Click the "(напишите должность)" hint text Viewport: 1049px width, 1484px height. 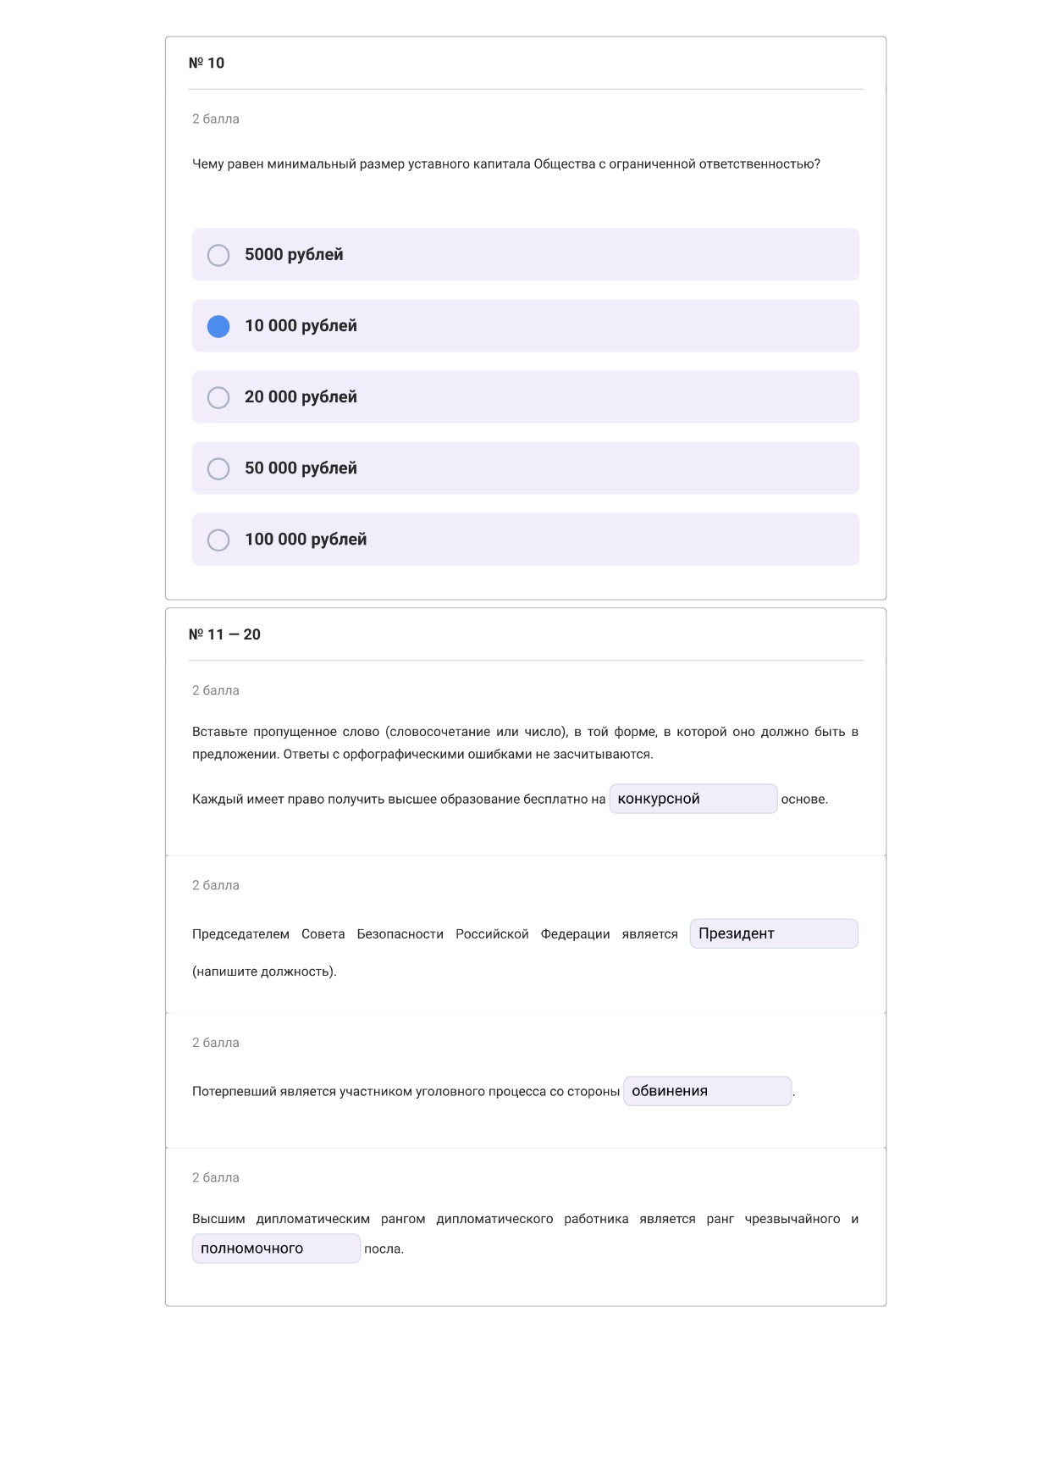264,972
